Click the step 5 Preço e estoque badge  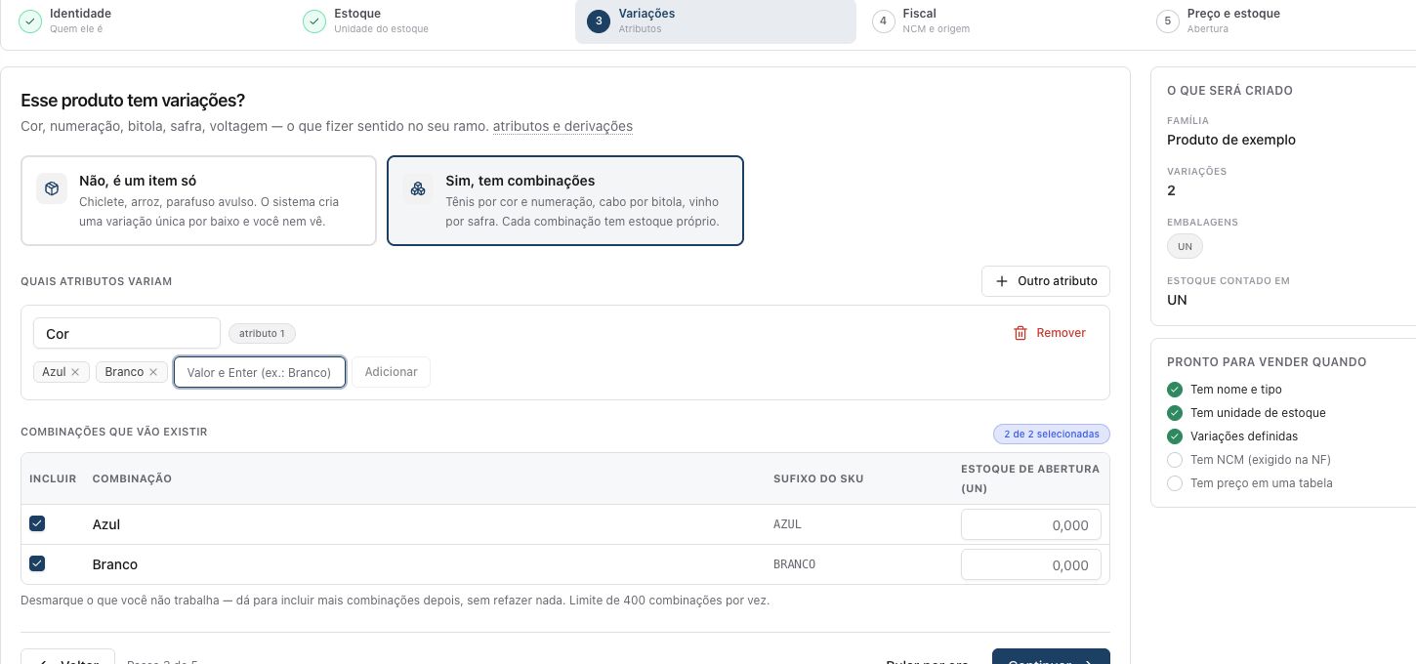1168,21
